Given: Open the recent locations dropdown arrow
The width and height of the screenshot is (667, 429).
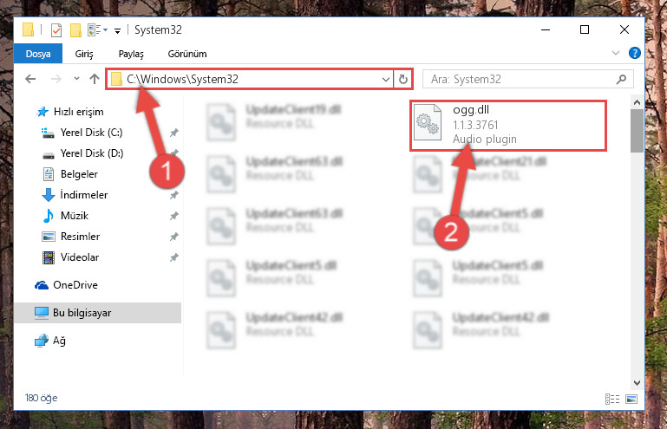Looking at the screenshot, I should 76,79.
